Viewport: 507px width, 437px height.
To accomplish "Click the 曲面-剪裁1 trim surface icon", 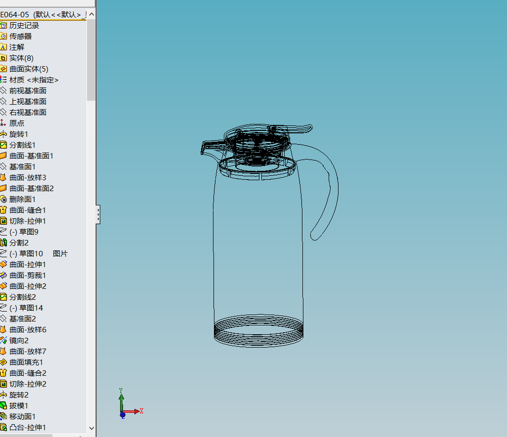I will point(3,275).
